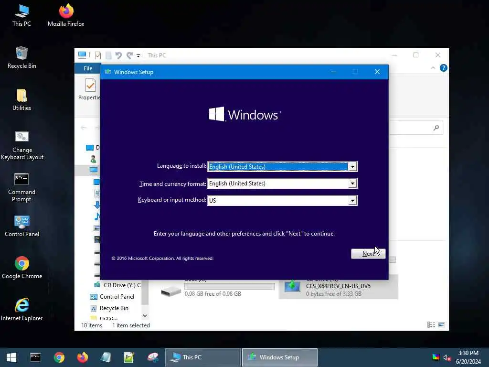
Task: Launch Firefox from the taskbar
Action: point(82,357)
